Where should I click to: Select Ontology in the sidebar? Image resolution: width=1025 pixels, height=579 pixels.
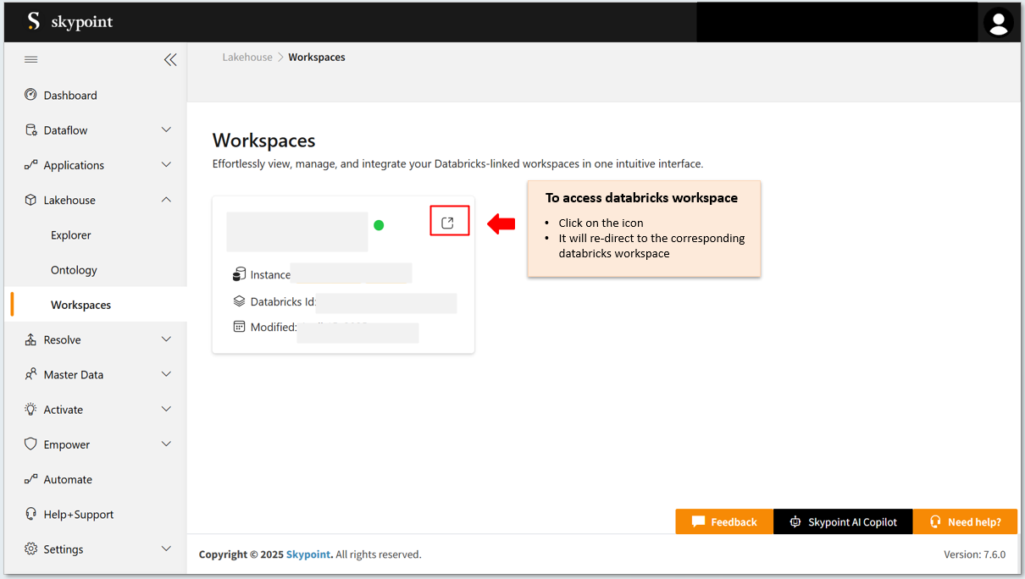[x=74, y=270]
